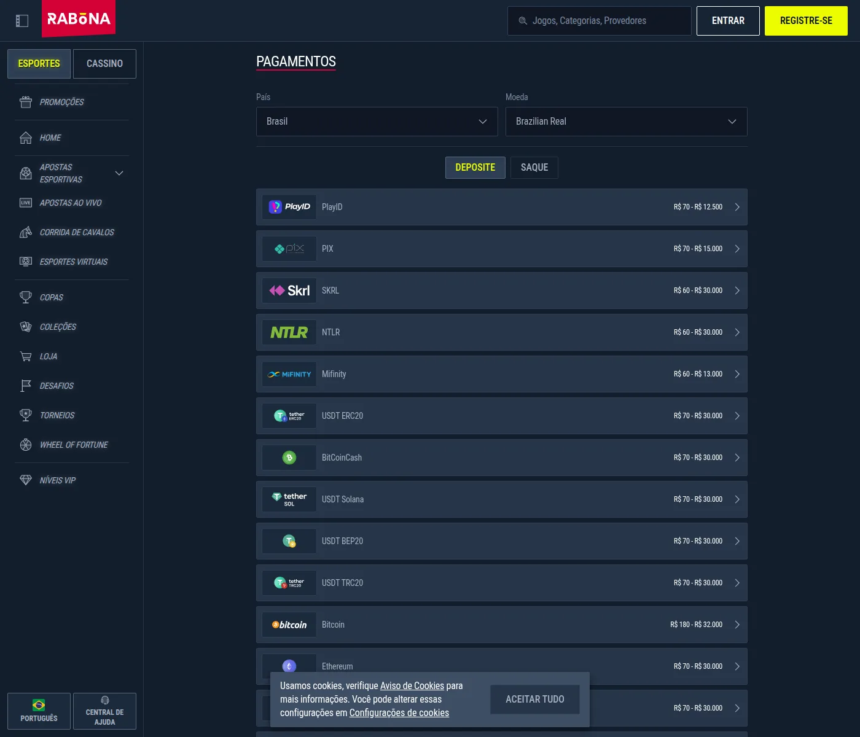
Task: Open Níveis VIP diamond icon
Action: [x=26, y=480]
